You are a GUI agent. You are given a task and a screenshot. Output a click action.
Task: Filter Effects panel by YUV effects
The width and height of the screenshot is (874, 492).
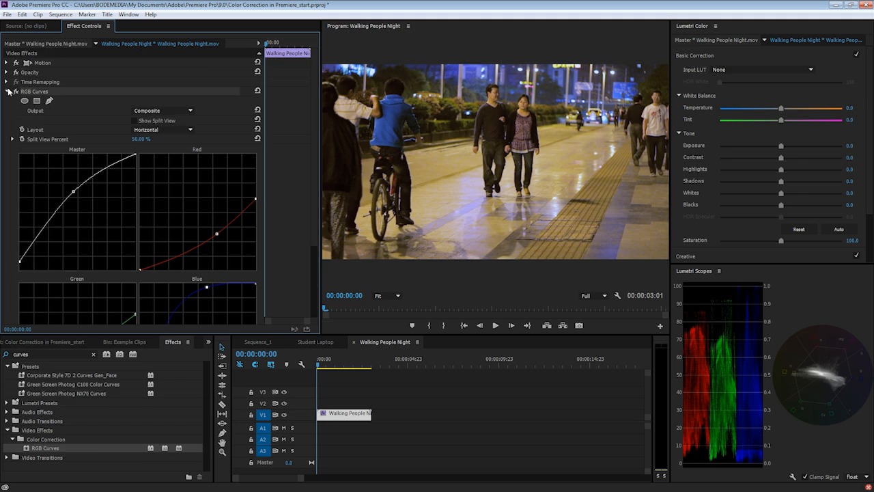tap(132, 354)
